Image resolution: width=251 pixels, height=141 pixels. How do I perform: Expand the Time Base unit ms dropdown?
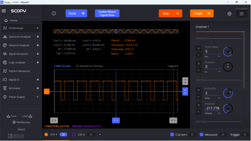tap(212, 56)
